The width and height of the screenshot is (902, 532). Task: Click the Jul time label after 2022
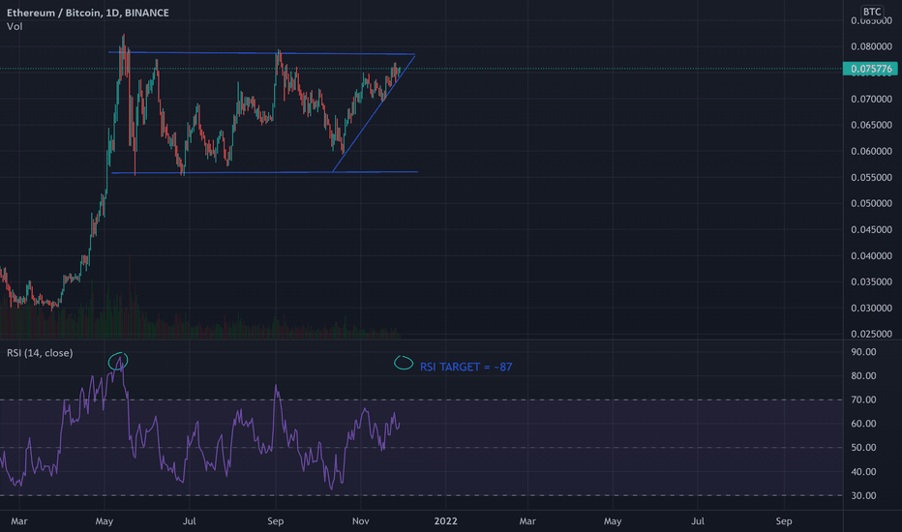[x=698, y=521]
